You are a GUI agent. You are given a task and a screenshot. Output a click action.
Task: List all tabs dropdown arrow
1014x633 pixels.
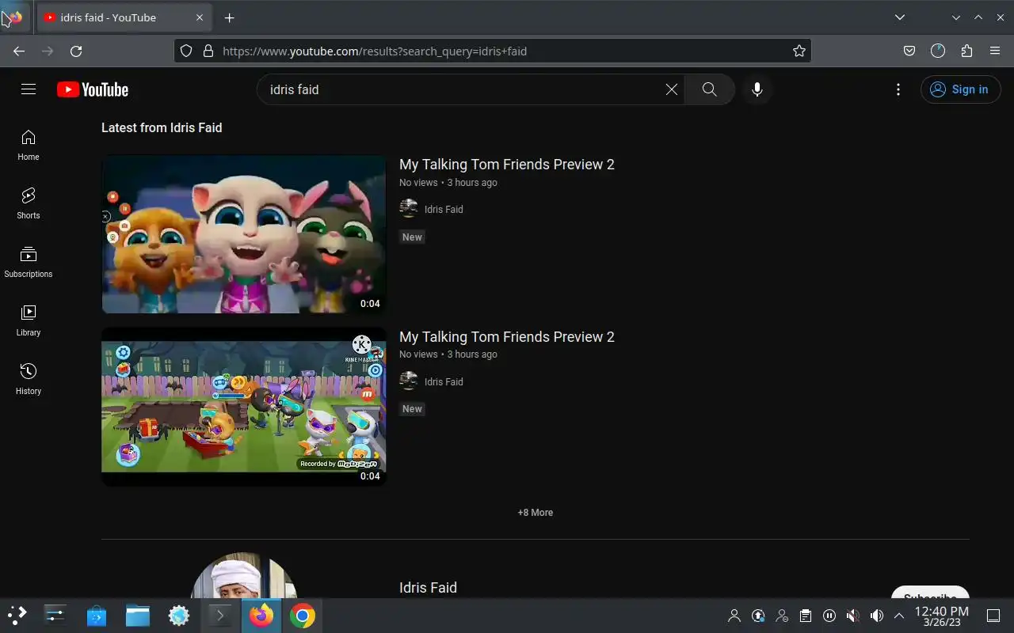[900, 17]
